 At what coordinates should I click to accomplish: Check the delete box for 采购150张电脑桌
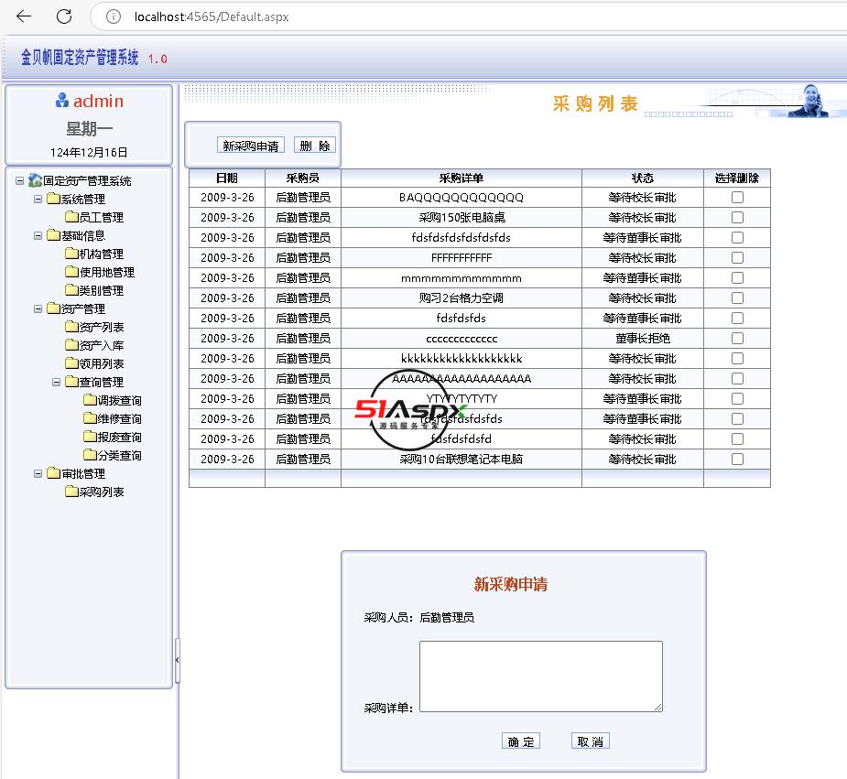point(737,218)
